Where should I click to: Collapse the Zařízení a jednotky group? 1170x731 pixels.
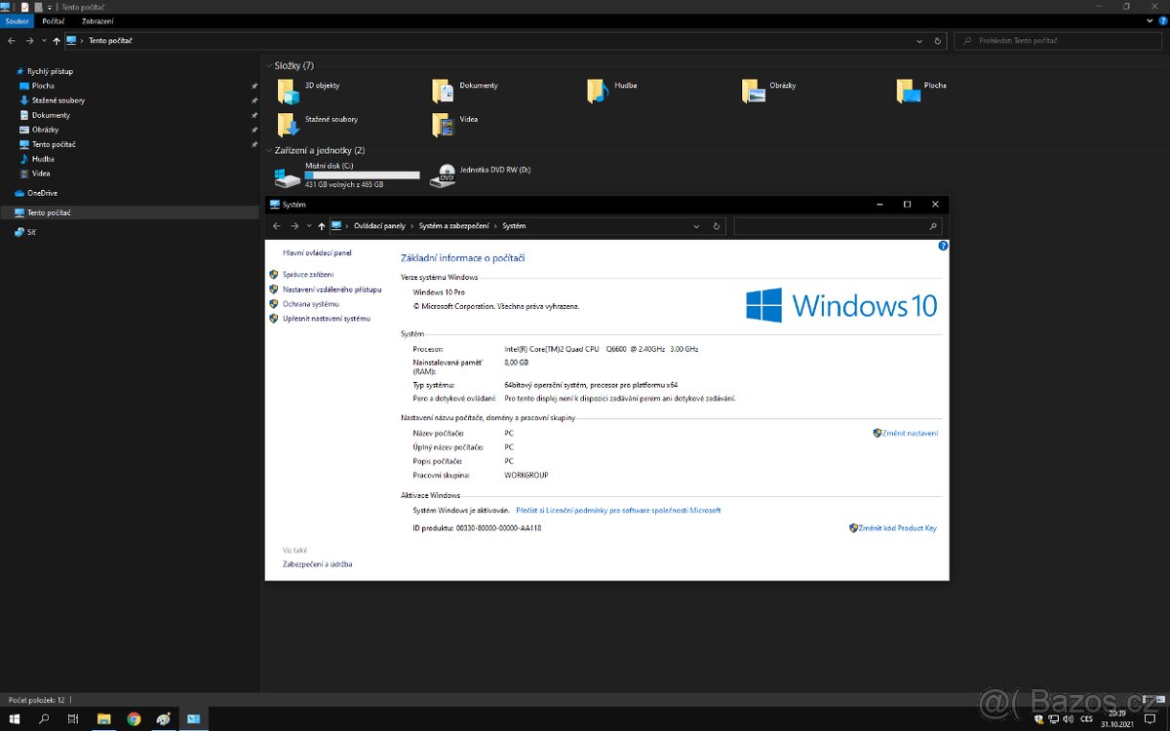coord(269,150)
